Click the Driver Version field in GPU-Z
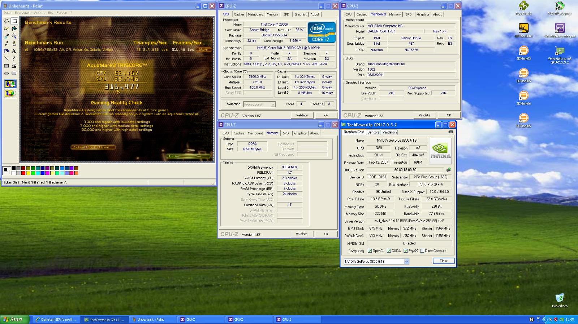Screen dimensions: 578x324 pos(409,221)
